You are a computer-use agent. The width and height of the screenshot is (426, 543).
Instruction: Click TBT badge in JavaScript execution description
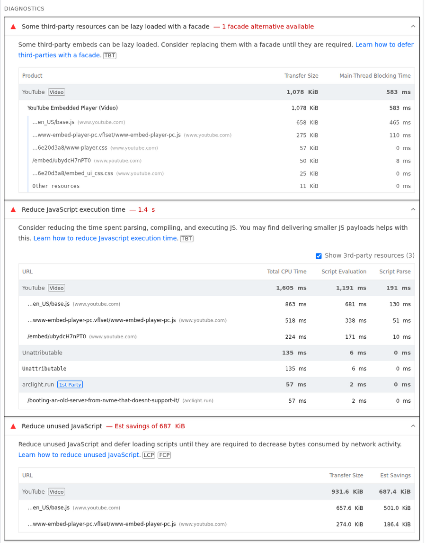(186, 238)
